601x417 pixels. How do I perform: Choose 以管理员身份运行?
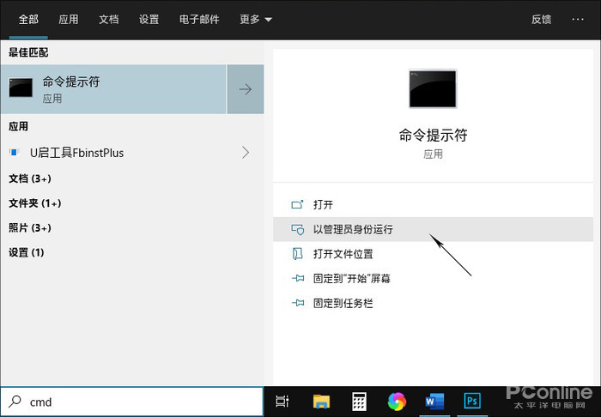coord(433,229)
